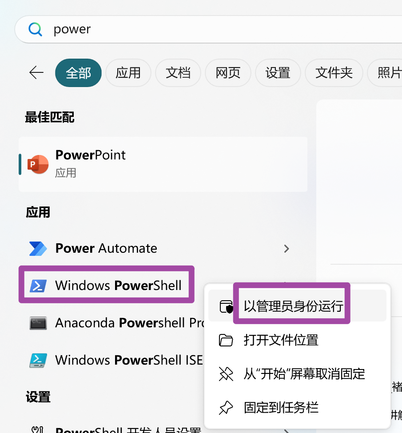Viewport: 402px width, 433px height.
Task: Expand the Power Automate chevron
Action: pos(287,249)
